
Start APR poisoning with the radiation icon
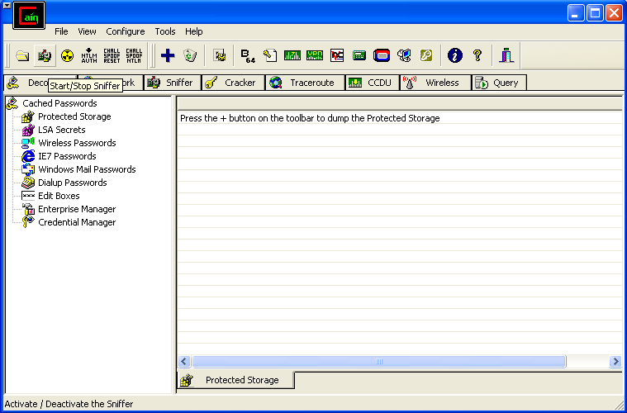(x=67, y=55)
